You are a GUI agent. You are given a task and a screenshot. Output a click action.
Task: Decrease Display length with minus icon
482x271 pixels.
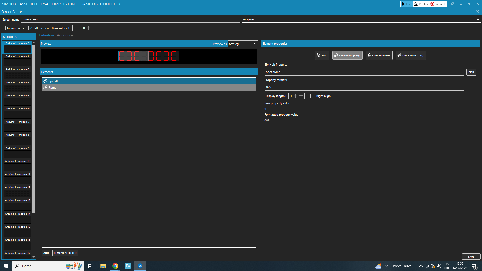(301, 96)
